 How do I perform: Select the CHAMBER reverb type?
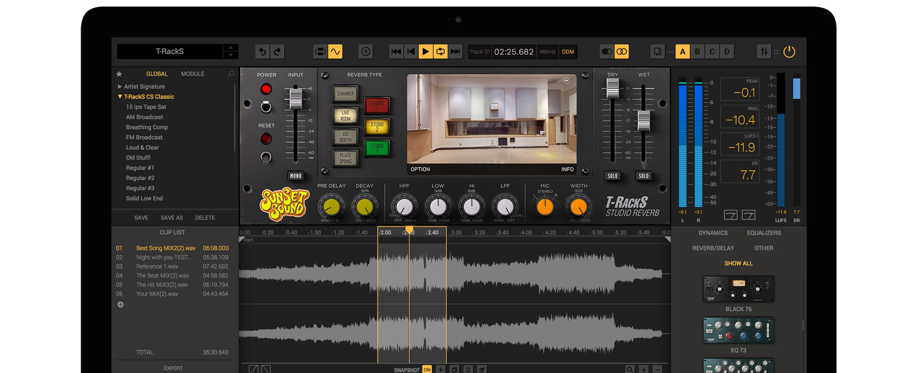coord(345,94)
